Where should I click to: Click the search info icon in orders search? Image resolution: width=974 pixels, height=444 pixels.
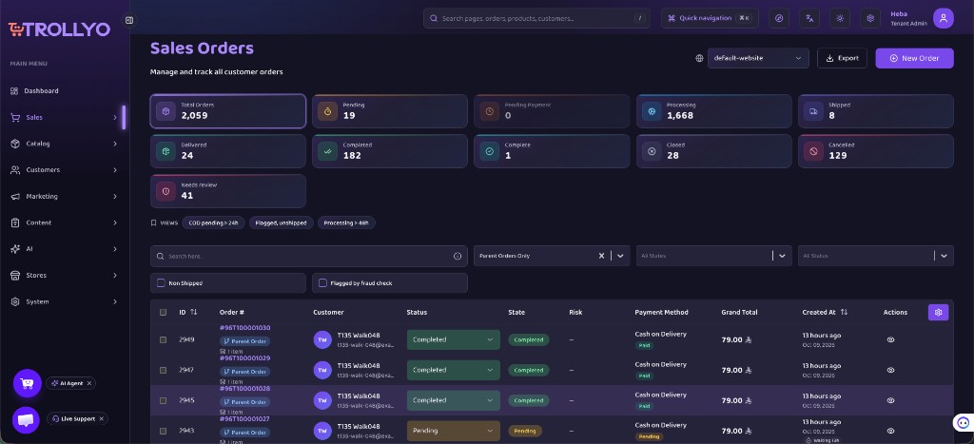pyautogui.click(x=458, y=256)
